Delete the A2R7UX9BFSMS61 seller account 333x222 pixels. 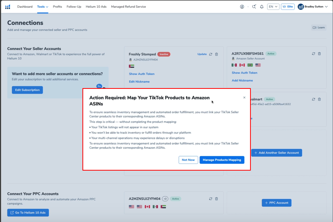(x=319, y=54)
